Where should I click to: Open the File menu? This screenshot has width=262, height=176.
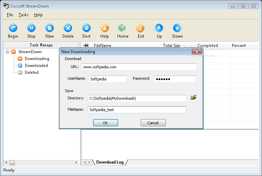tap(10, 15)
